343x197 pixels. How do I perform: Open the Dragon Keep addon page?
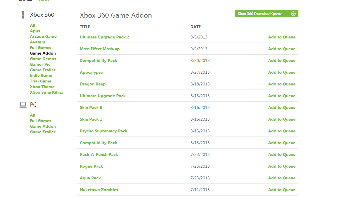(93, 84)
